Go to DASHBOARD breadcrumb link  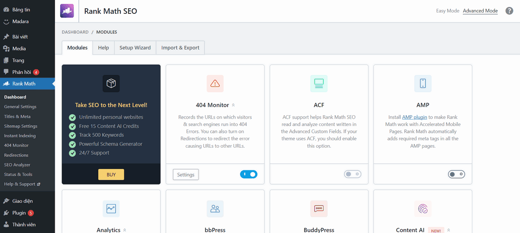[x=75, y=32]
